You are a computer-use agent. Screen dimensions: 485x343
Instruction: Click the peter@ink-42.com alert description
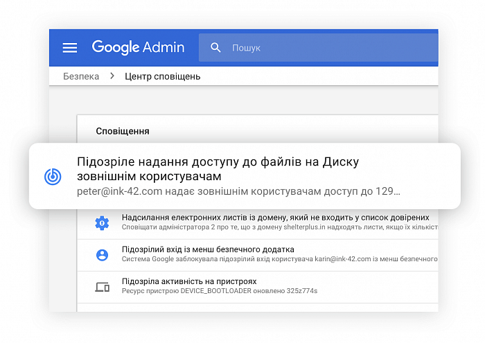tap(238, 191)
